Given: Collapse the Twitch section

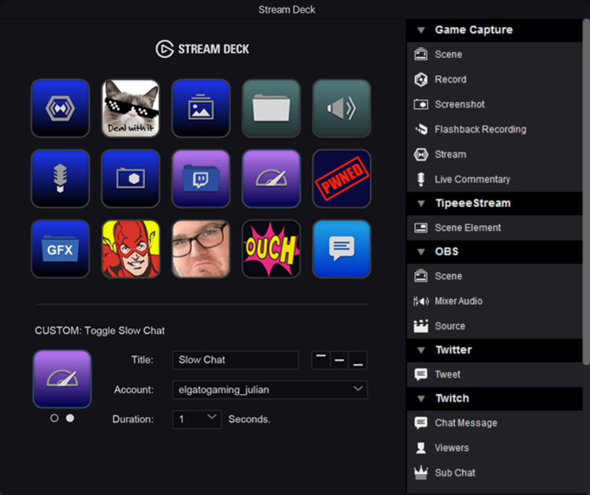Looking at the screenshot, I should coord(421,399).
